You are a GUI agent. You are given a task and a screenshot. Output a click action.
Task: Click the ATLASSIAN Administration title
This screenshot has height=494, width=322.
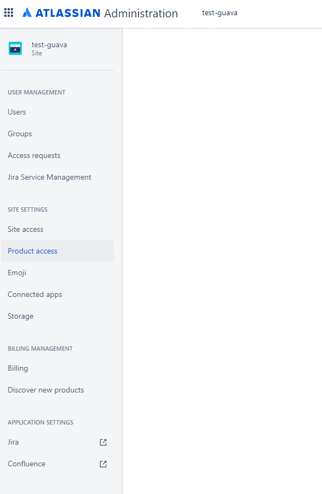pyautogui.click(x=107, y=13)
